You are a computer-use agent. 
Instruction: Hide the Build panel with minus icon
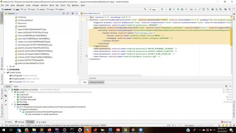230,86
